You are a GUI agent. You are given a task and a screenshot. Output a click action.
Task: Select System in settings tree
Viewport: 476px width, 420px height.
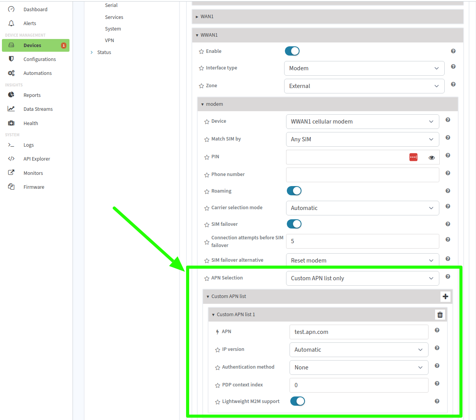tap(113, 29)
